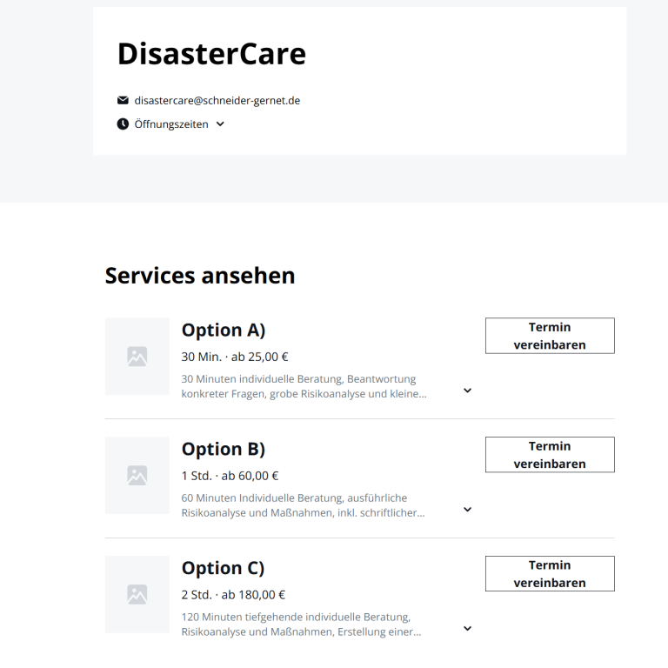Screen dimensions: 668x668
Task: Select Termin vereinbaren for Option C
Action: (x=550, y=573)
